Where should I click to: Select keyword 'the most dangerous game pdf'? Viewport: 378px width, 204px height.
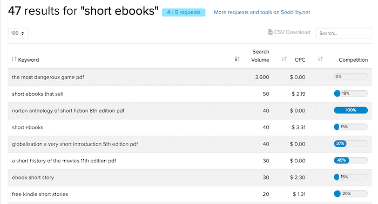coord(48,77)
